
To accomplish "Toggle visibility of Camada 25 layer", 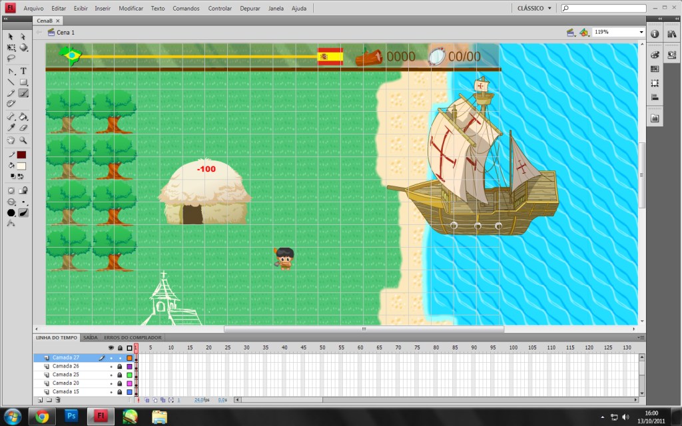I will [111, 375].
